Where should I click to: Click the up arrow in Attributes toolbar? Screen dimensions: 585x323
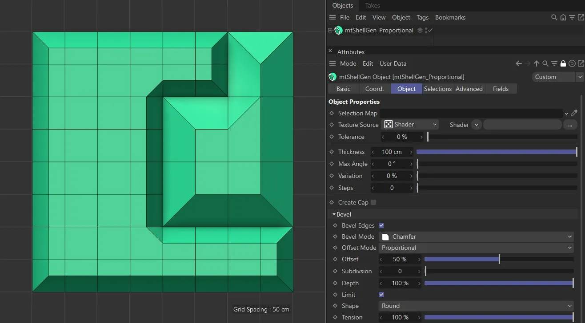click(537, 63)
